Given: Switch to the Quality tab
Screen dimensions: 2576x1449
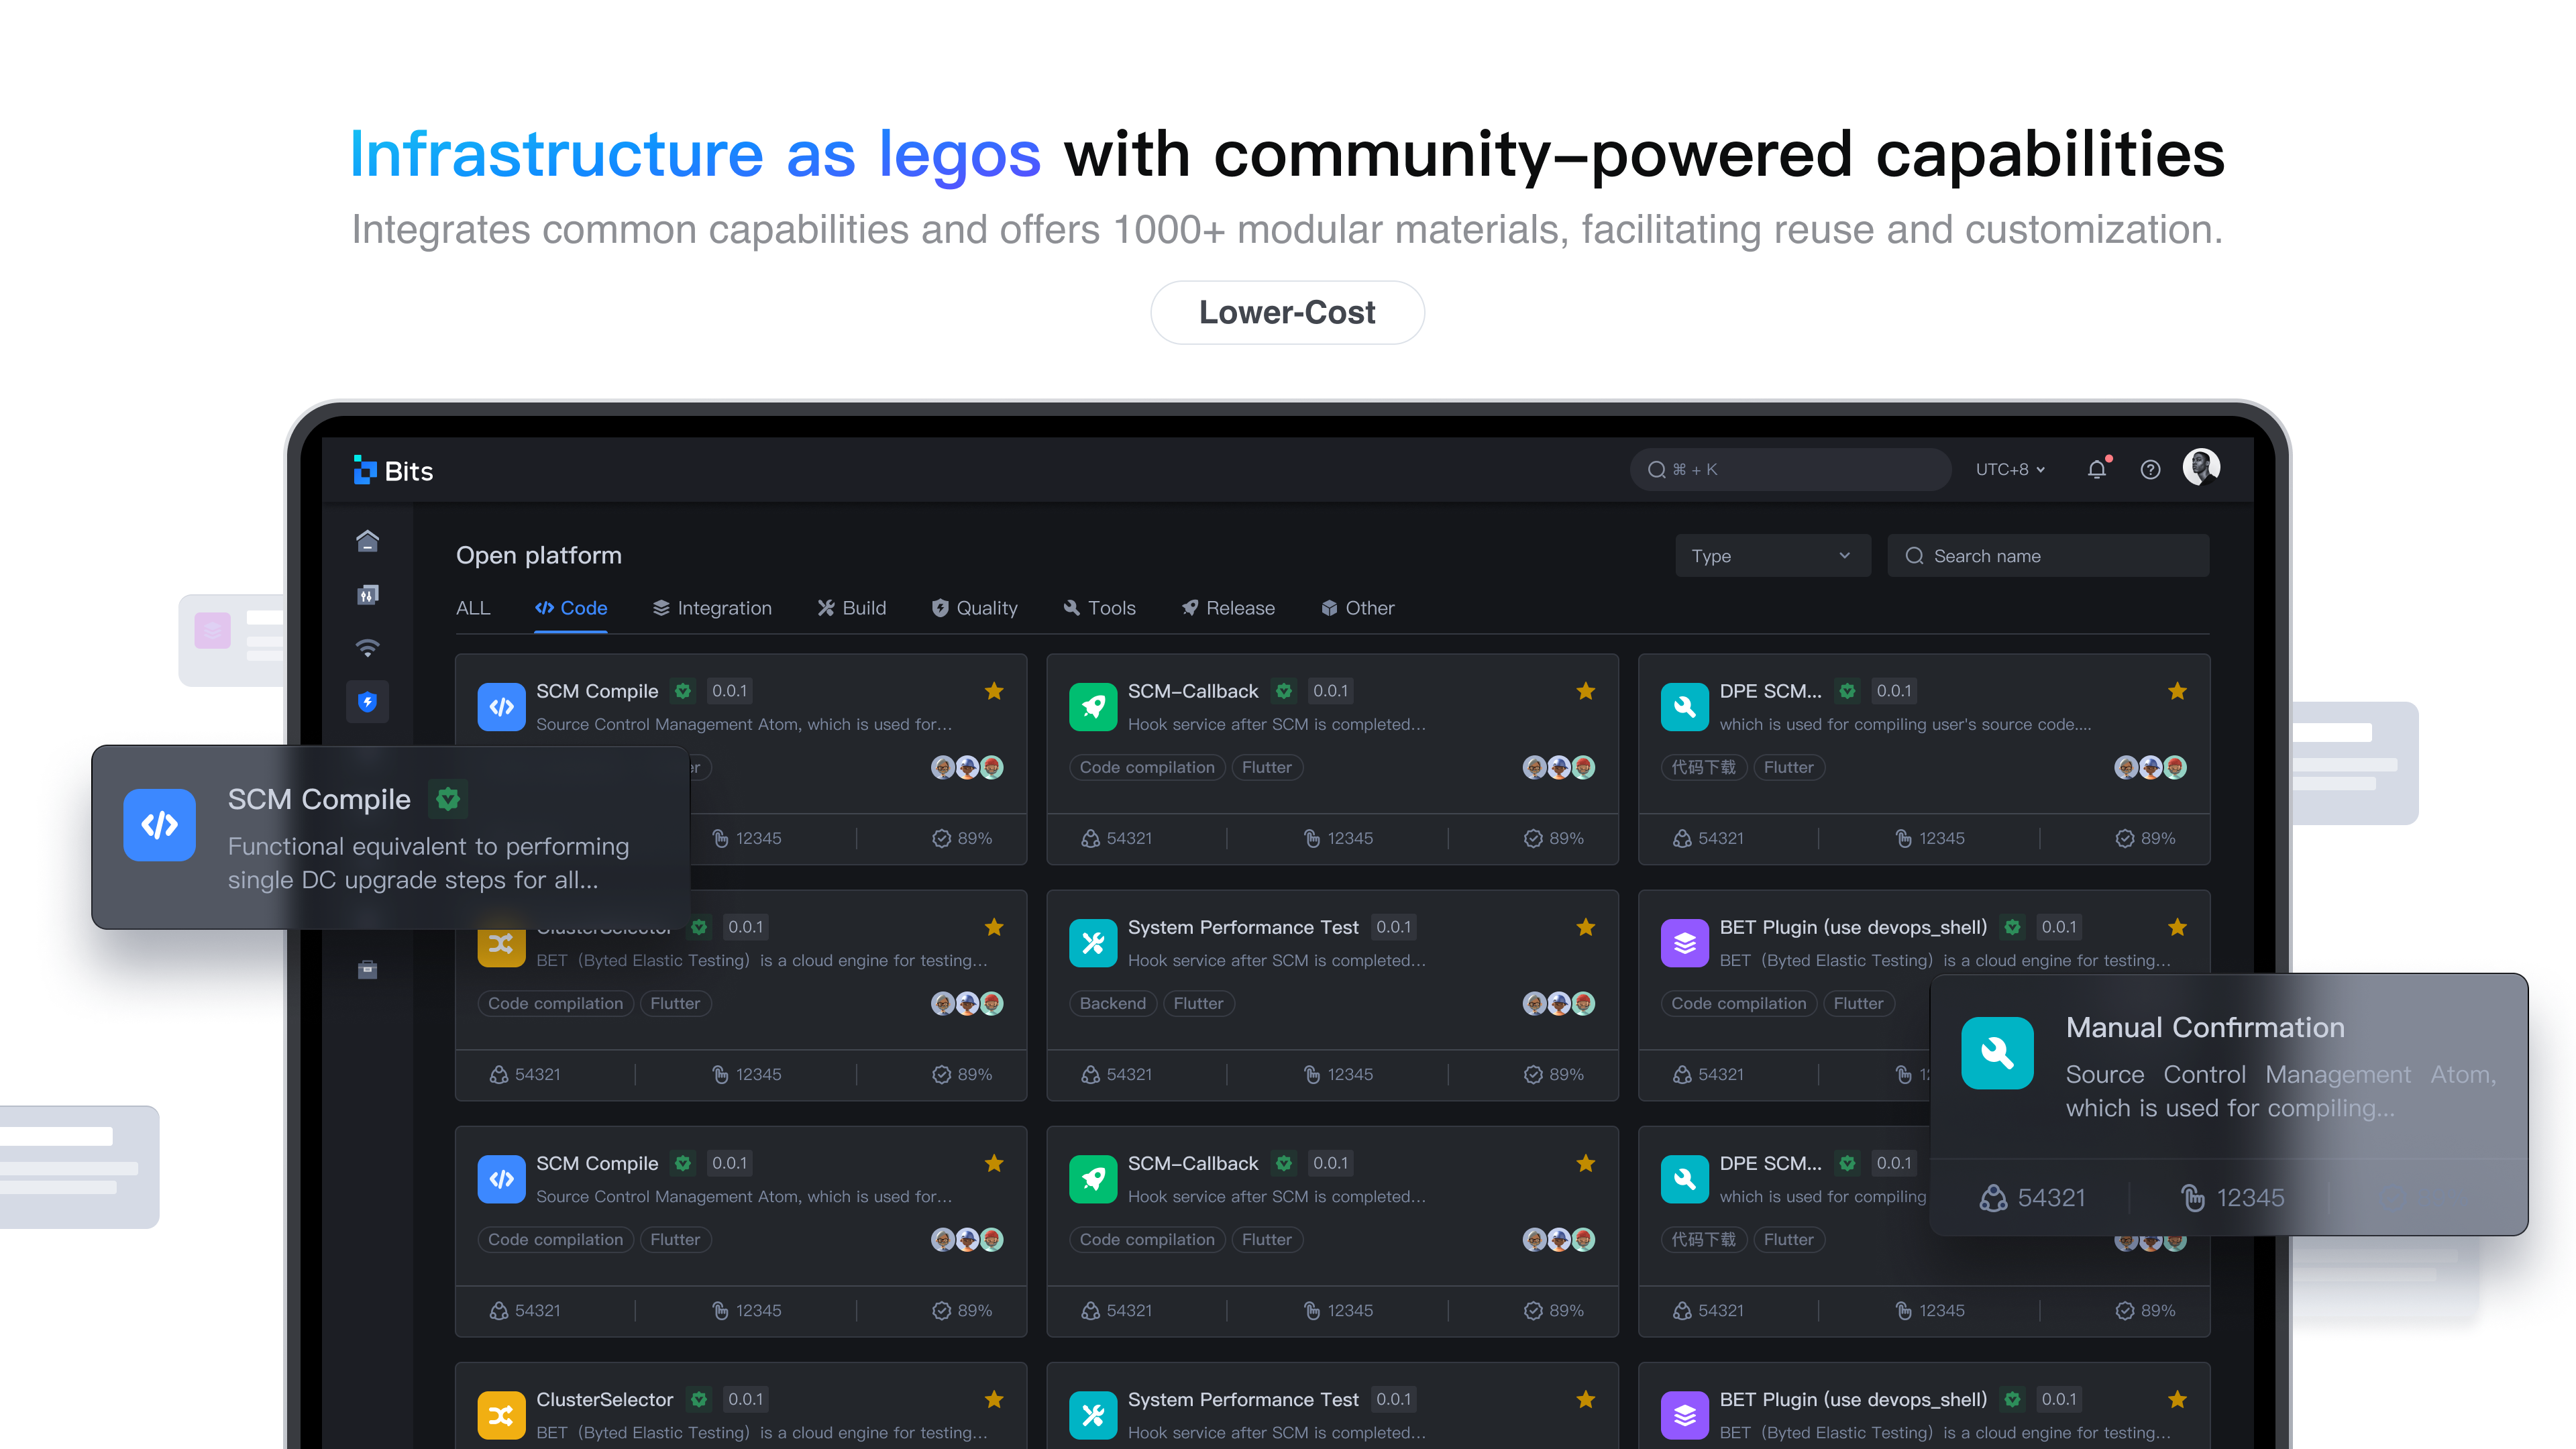Looking at the screenshot, I should pos(974,608).
